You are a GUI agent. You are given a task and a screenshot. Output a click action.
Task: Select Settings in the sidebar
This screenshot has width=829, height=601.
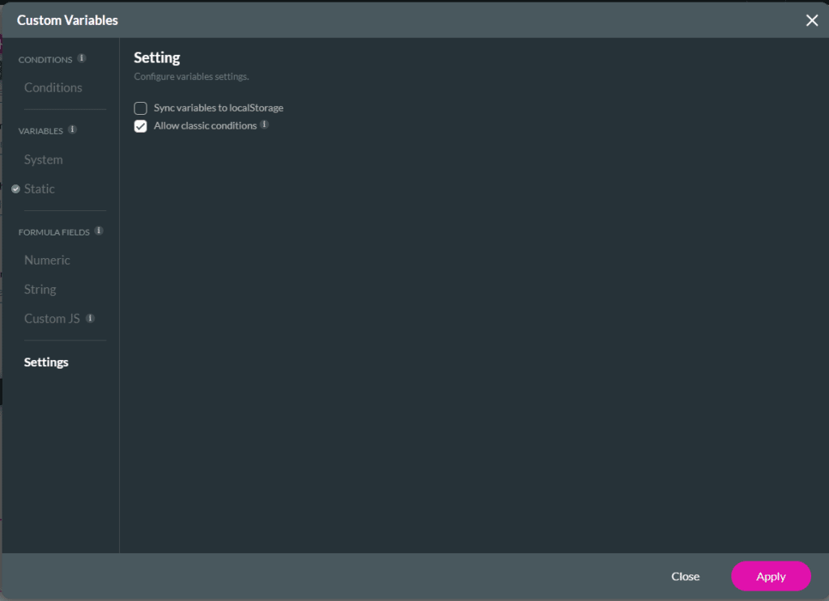click(45, 362)
